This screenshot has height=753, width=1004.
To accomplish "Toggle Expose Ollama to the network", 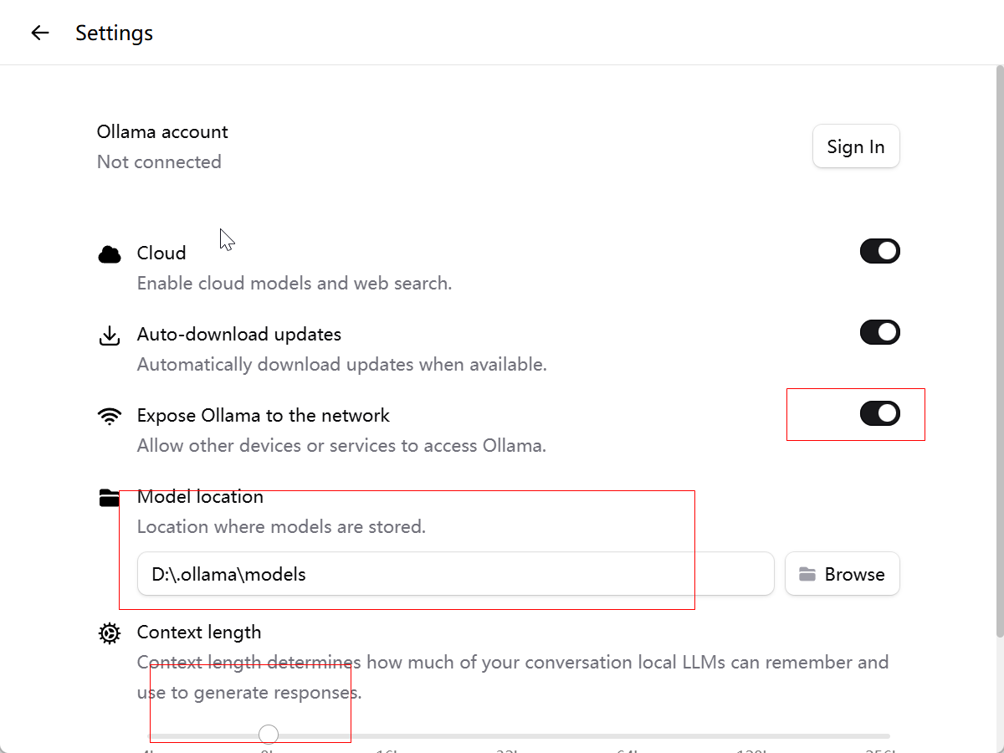I will click(x=880, y=413).
